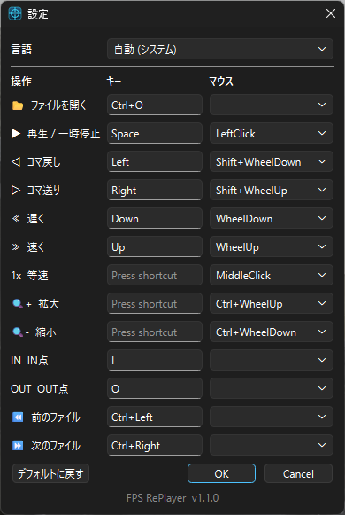This screenshot has height=515, width=345.
Task: Open the Ctrl+WheelDown mouse dropdown
Action: [272, 332]
